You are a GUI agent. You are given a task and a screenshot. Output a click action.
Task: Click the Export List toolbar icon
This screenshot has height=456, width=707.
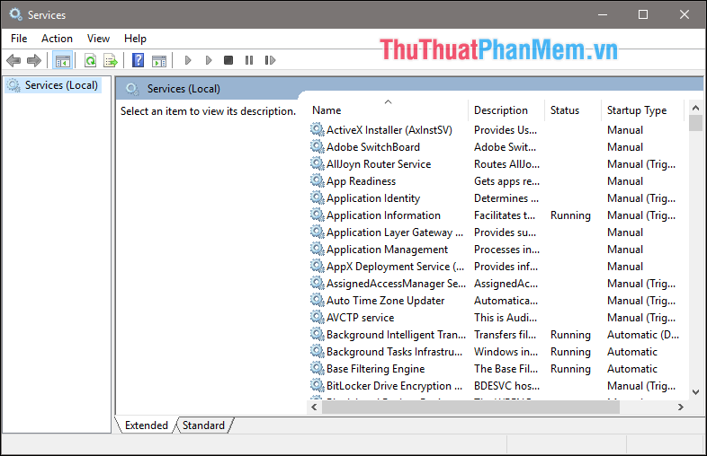pyautogui.click(x=111, y=60)
